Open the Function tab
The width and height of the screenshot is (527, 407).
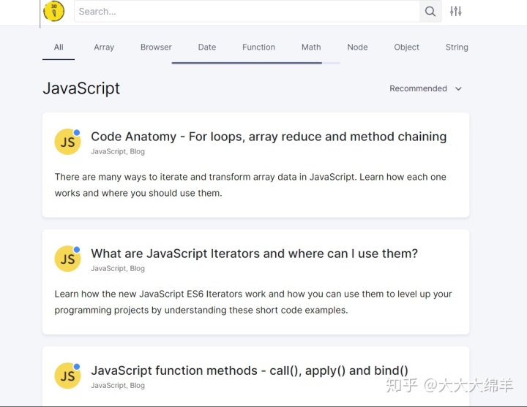tap(259, 47)
